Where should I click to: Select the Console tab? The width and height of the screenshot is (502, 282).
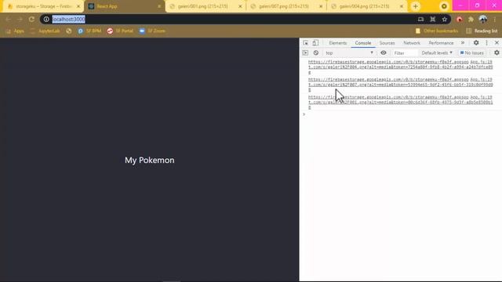[x=362, y=43]
